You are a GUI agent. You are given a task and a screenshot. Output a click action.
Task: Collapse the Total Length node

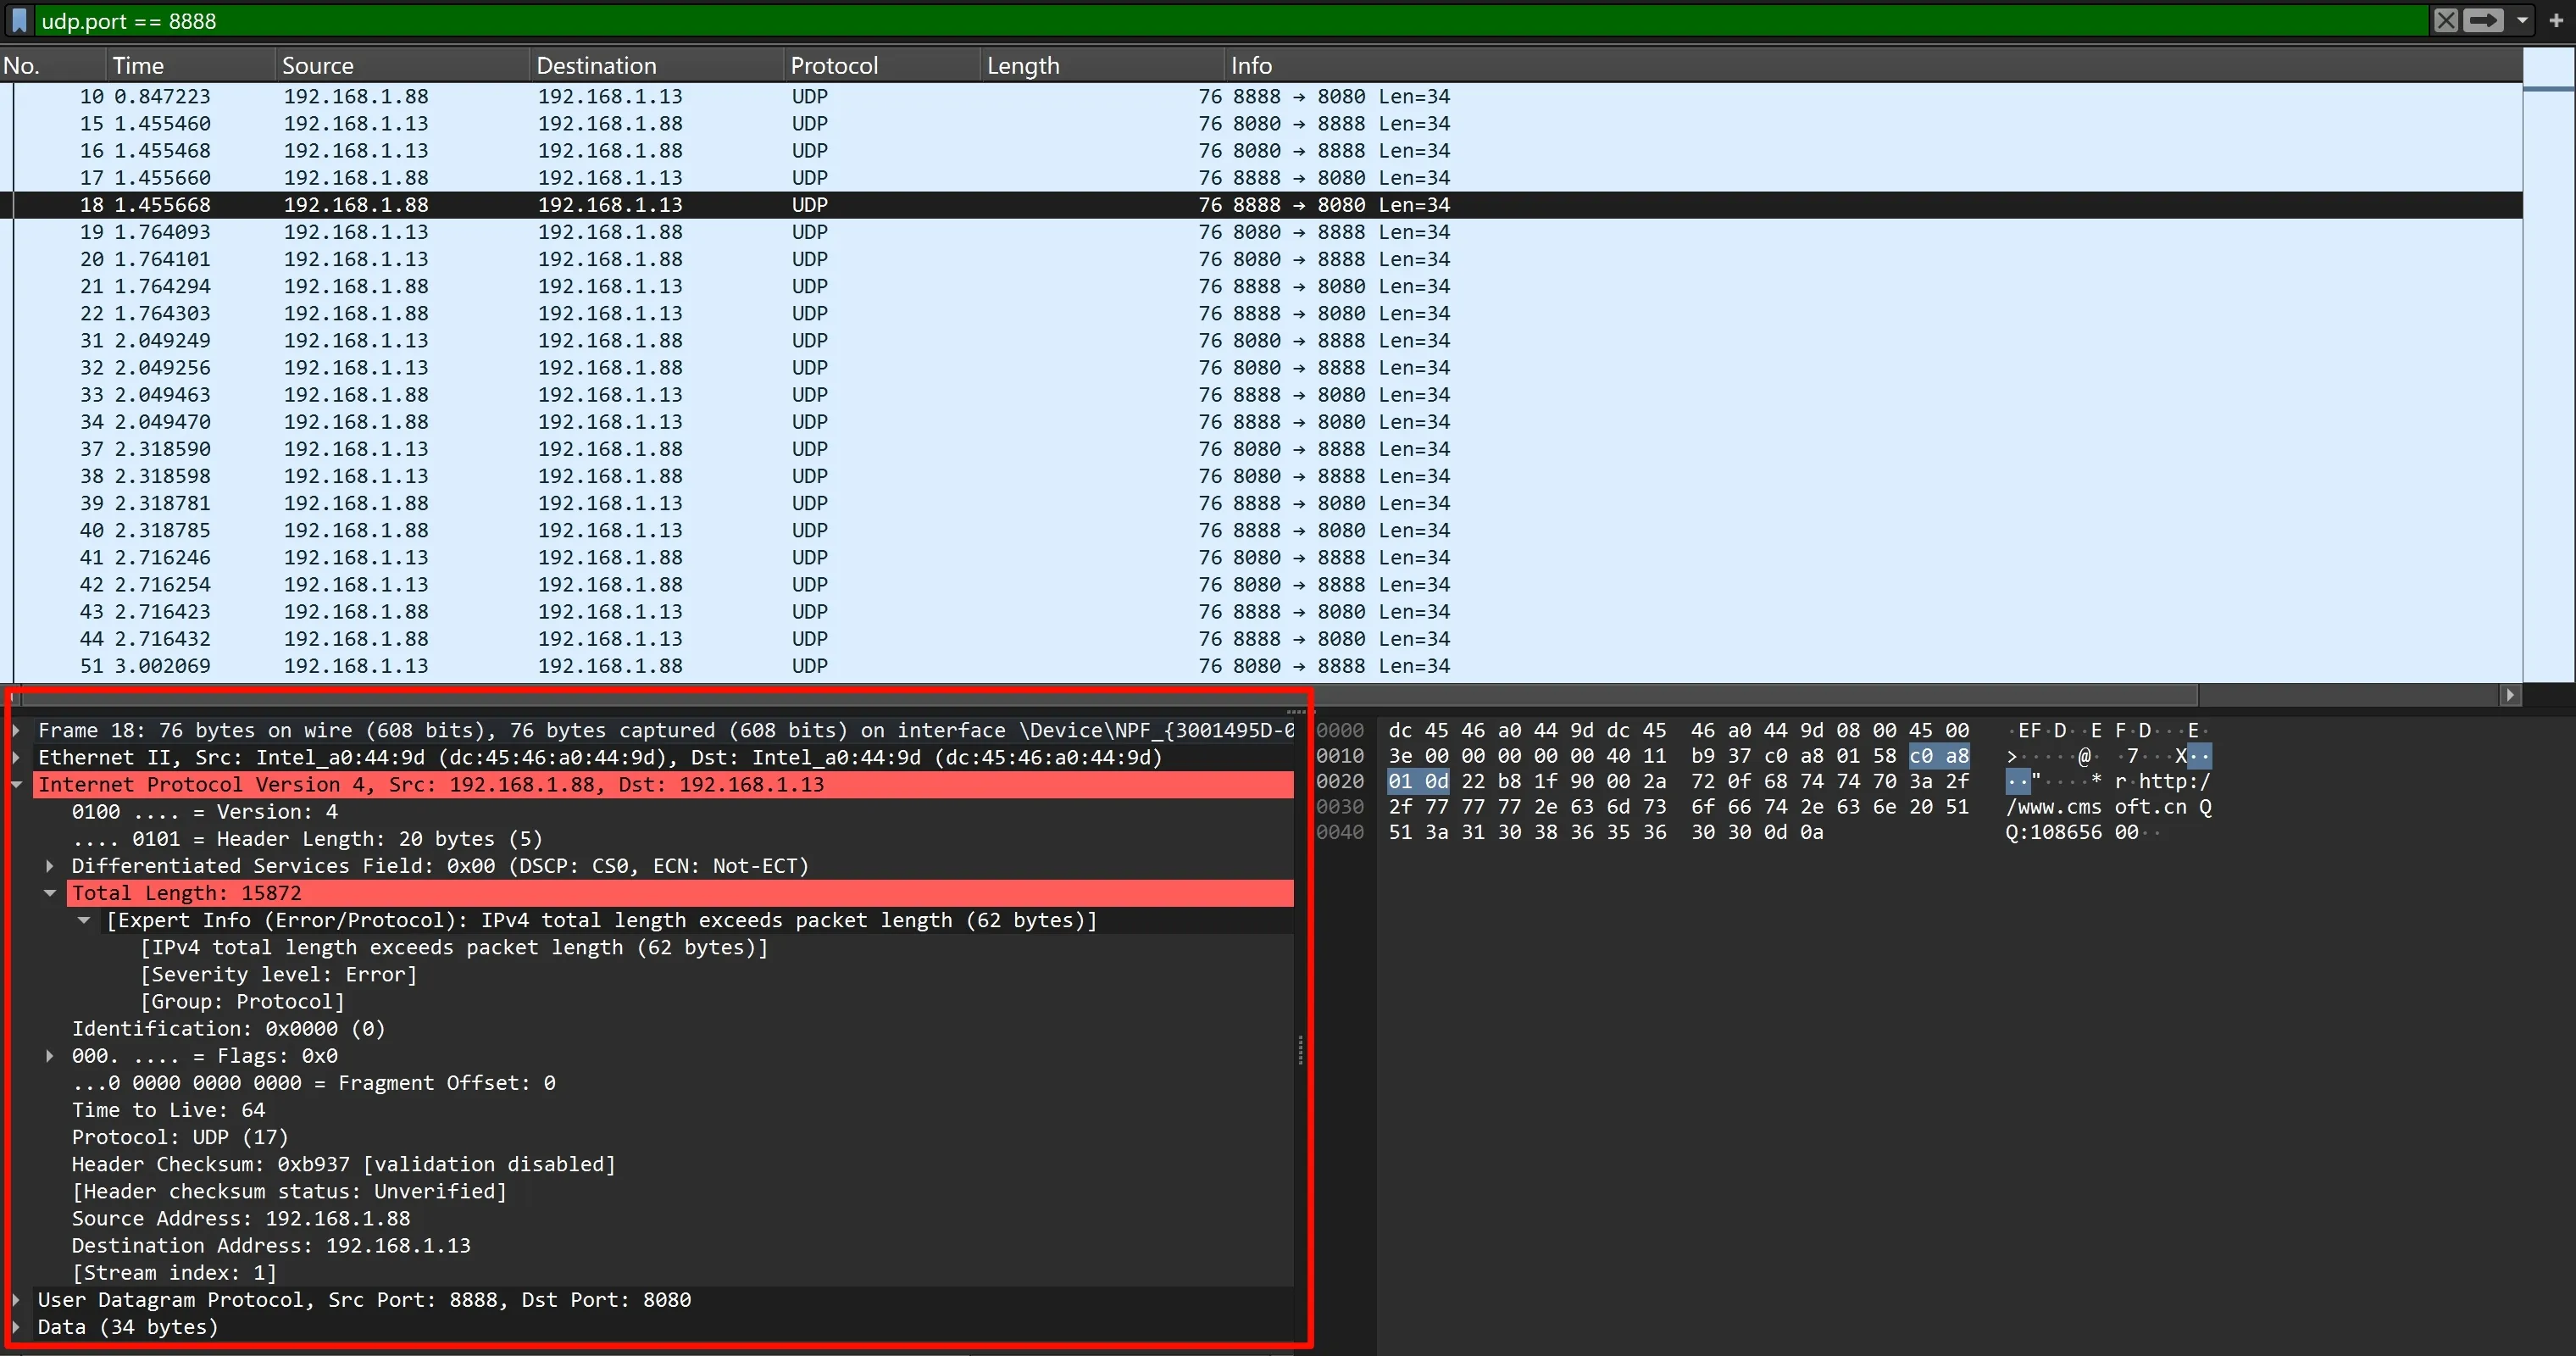pyautogui.click(x=49, y=893)
